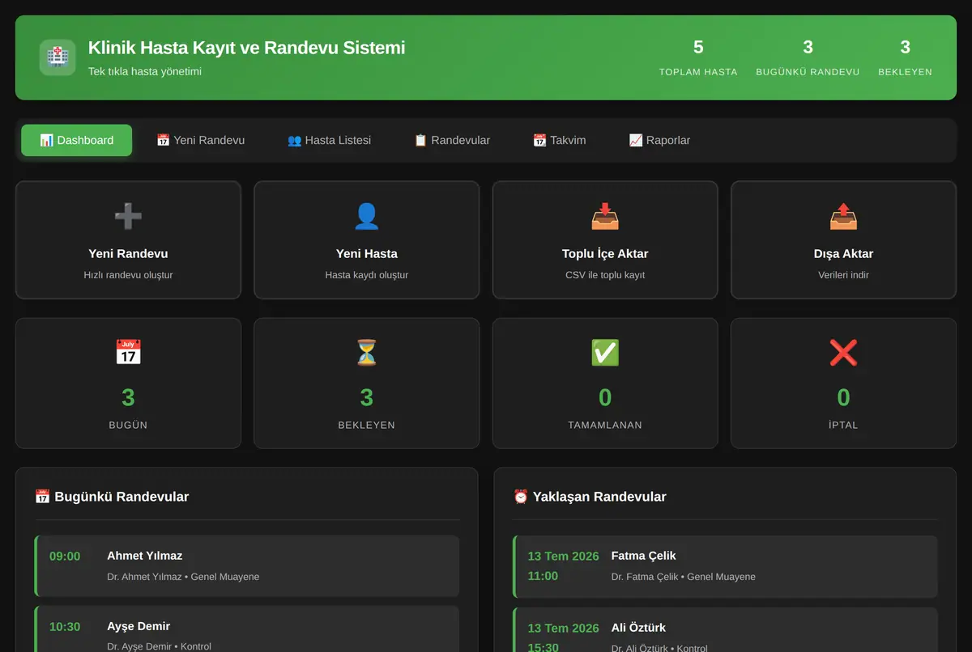Click the red cross icon on İptal card
The image size is (972, 652).
[x=843, y=353]
